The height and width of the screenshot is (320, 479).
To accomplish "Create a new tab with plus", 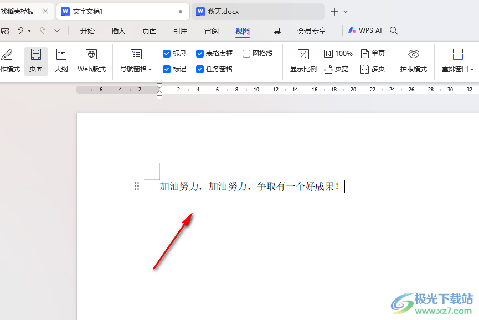I will (x=334, y=12).
